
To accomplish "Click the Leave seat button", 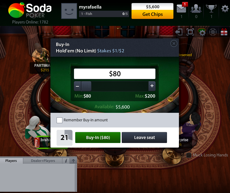I will pyautogui.click(x=144, y=138).
